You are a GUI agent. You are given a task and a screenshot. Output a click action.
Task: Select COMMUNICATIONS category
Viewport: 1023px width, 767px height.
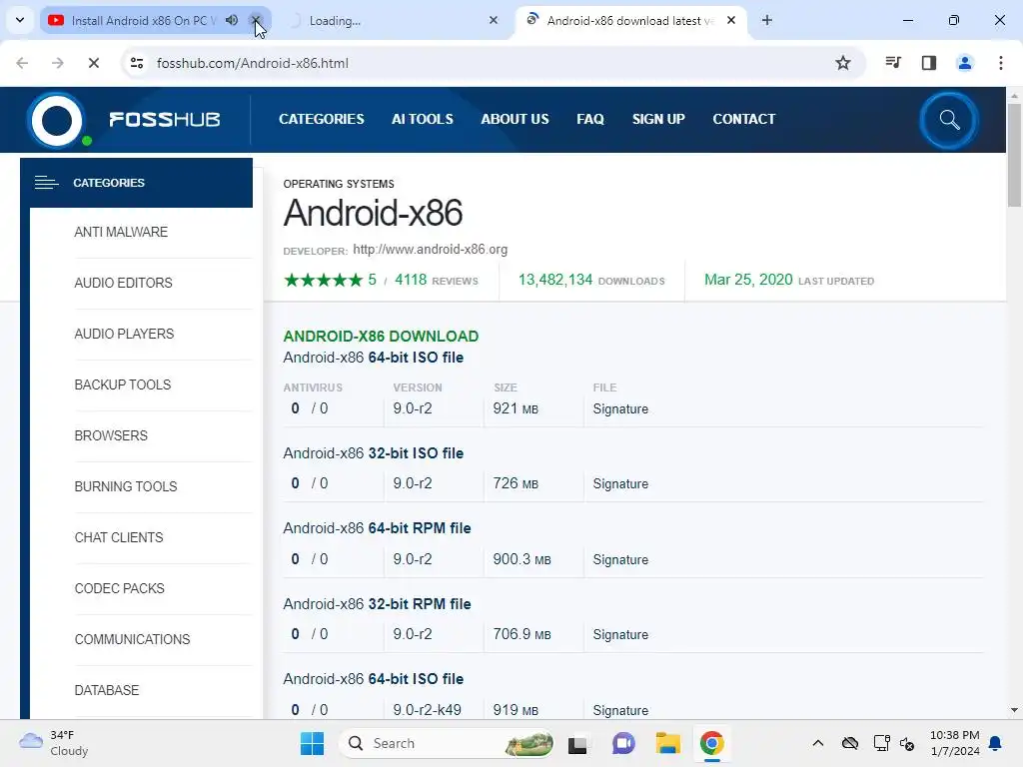(133, 639)
